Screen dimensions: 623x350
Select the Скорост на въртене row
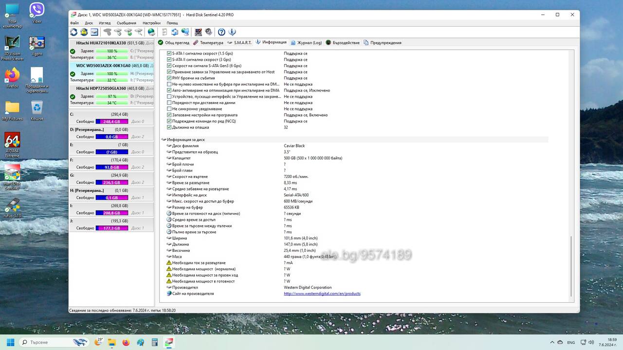coord(355,176)
